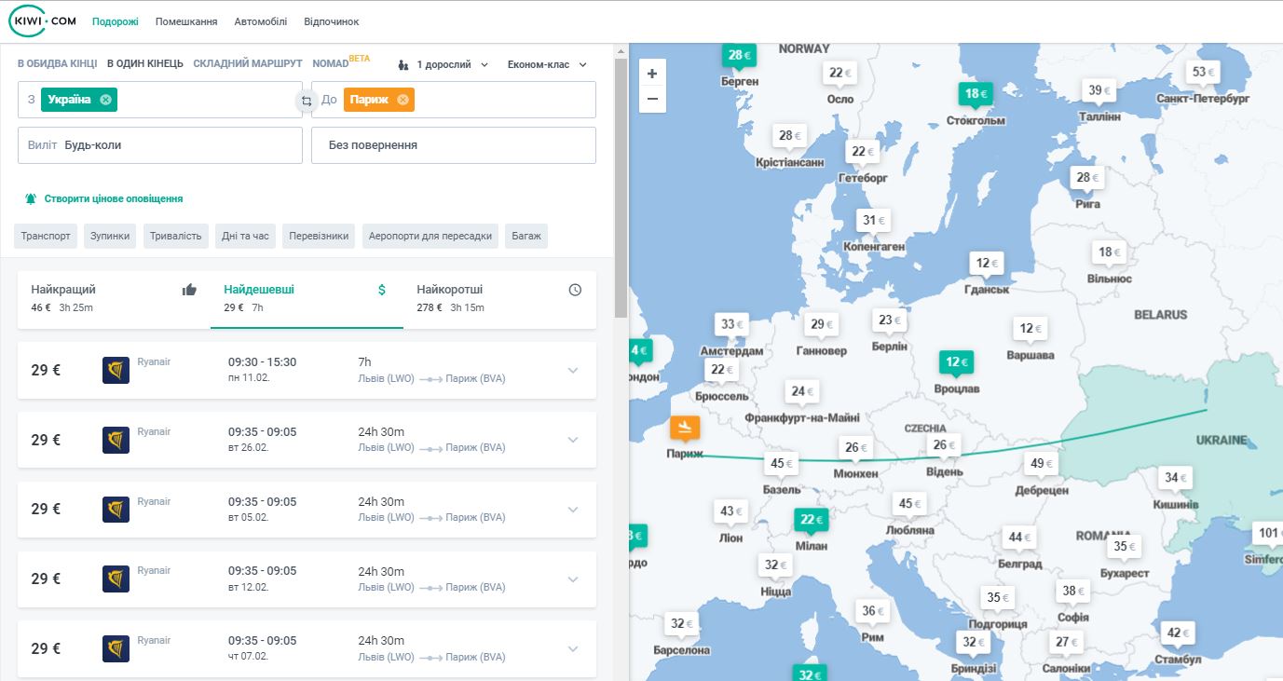This screenshot has width=1283, height=681.
Task: Sort results by Найкоротші
Action: [x=499, y=298]
